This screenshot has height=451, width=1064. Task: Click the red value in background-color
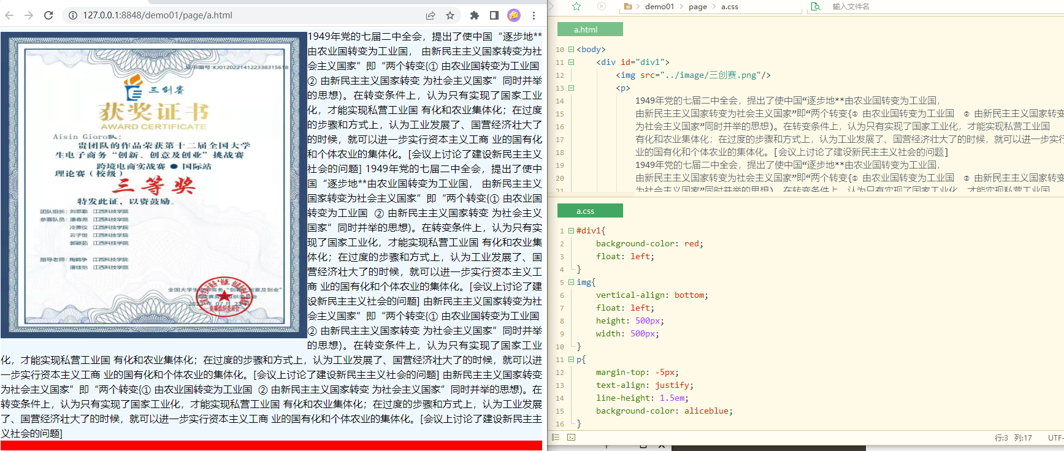click(691, 243)
